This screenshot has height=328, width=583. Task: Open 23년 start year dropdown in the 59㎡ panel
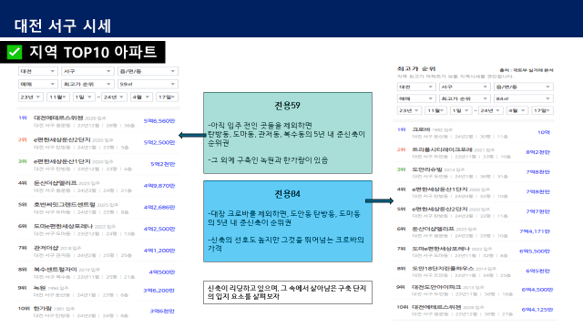pos(30,97)
